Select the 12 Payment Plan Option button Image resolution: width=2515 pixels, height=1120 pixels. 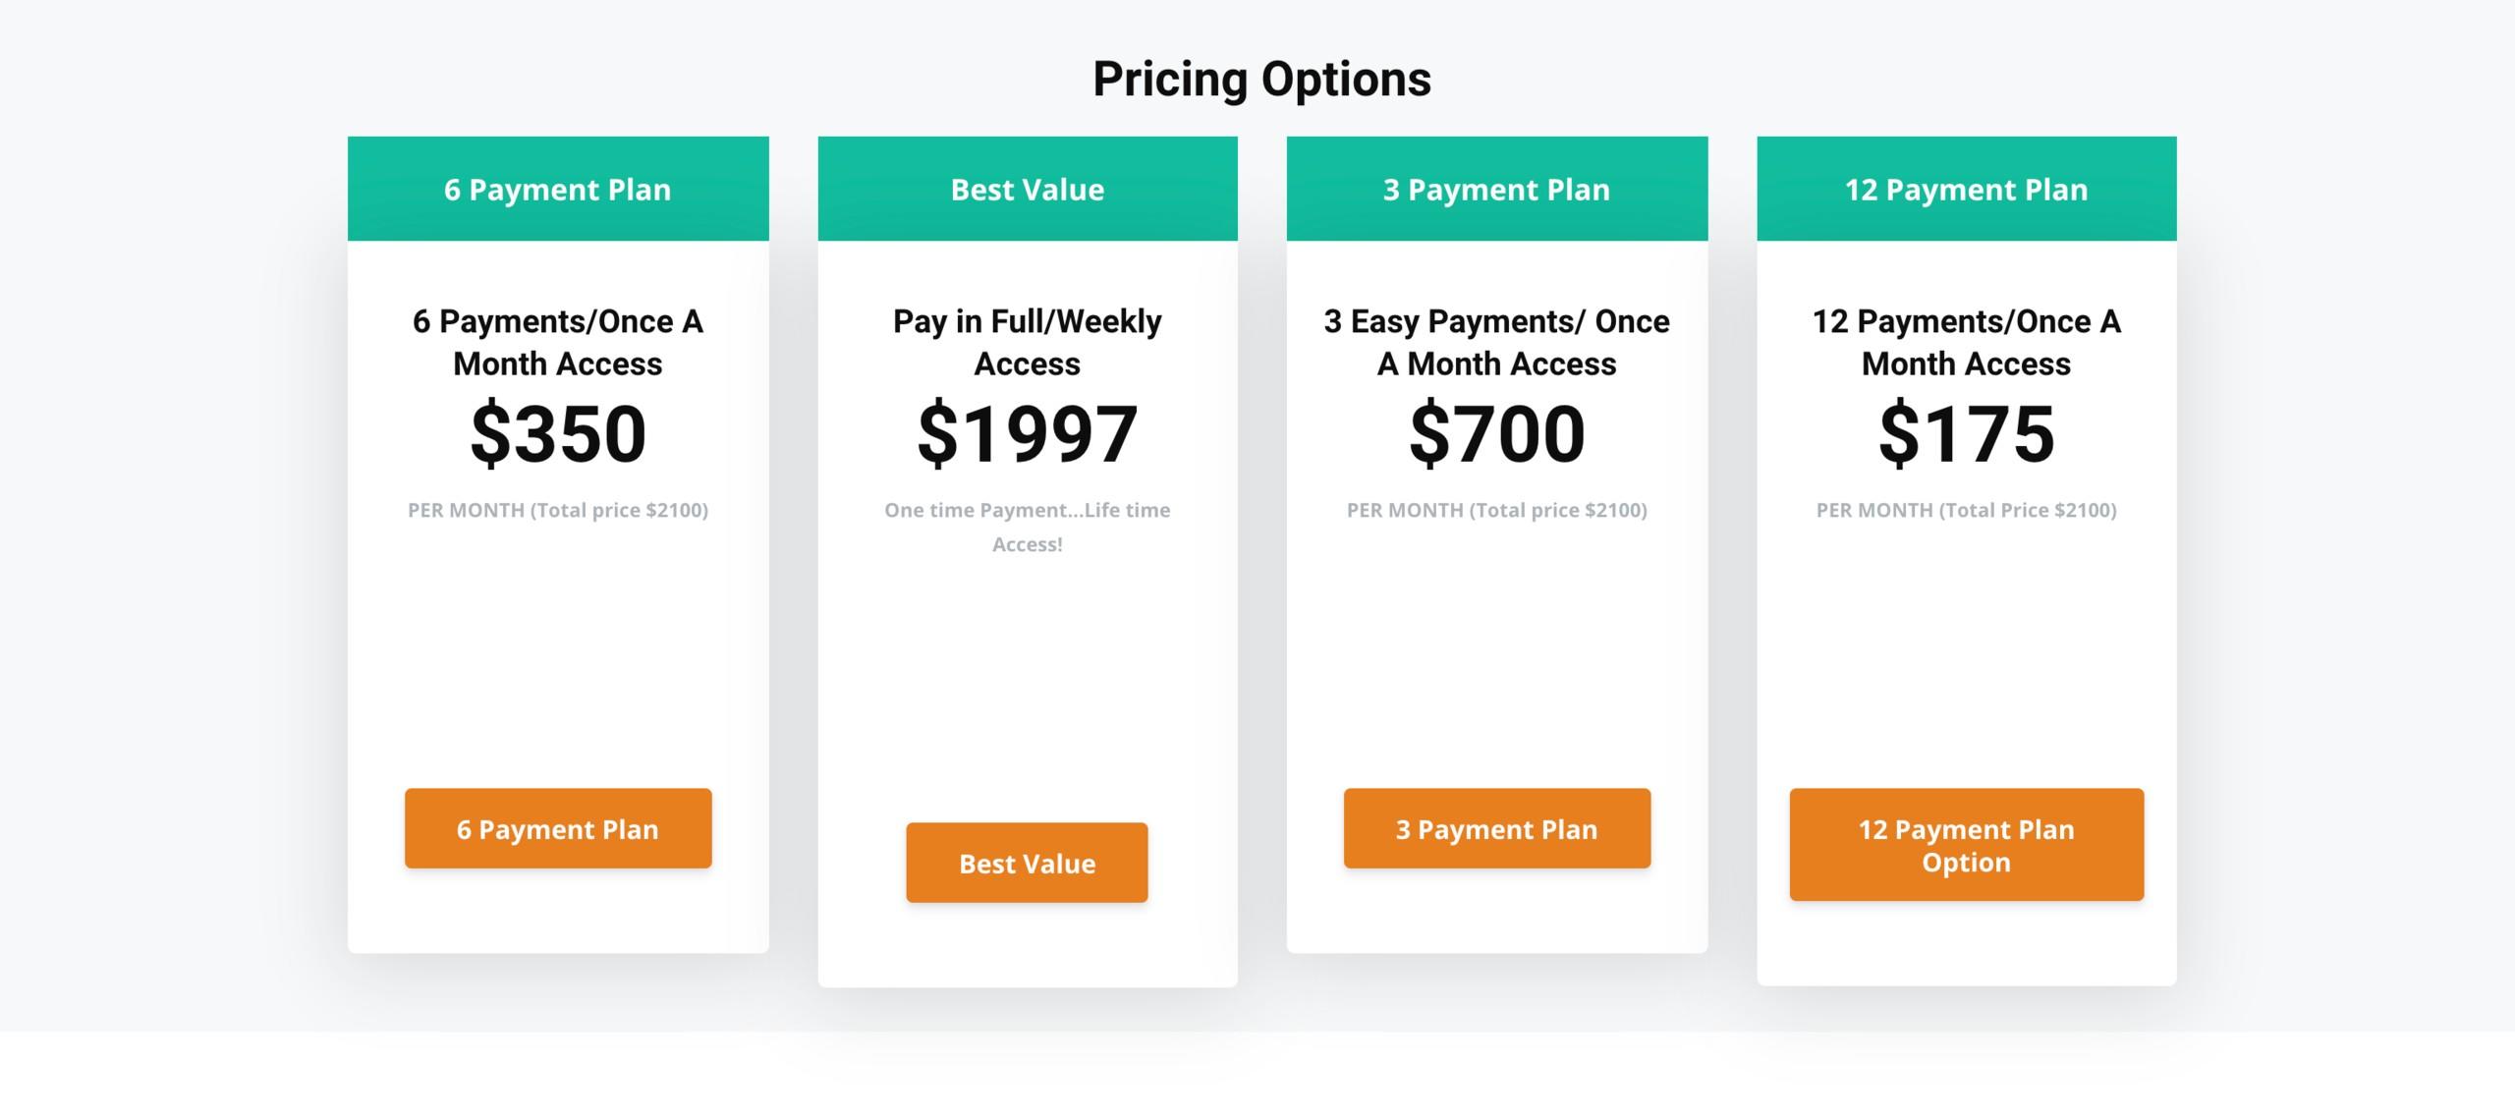click(1967, 845)
